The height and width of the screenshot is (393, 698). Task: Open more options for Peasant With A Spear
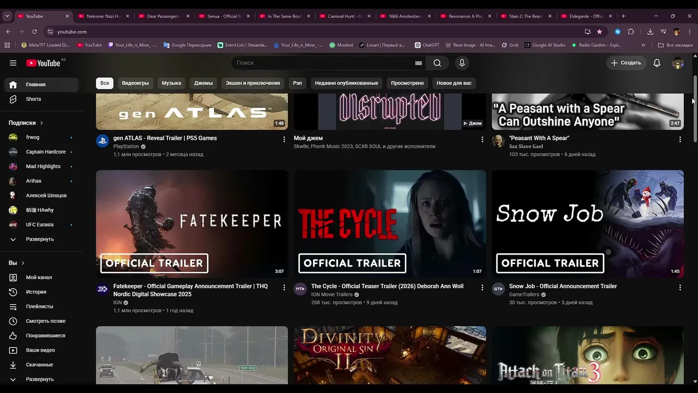(x=680, y=140)
